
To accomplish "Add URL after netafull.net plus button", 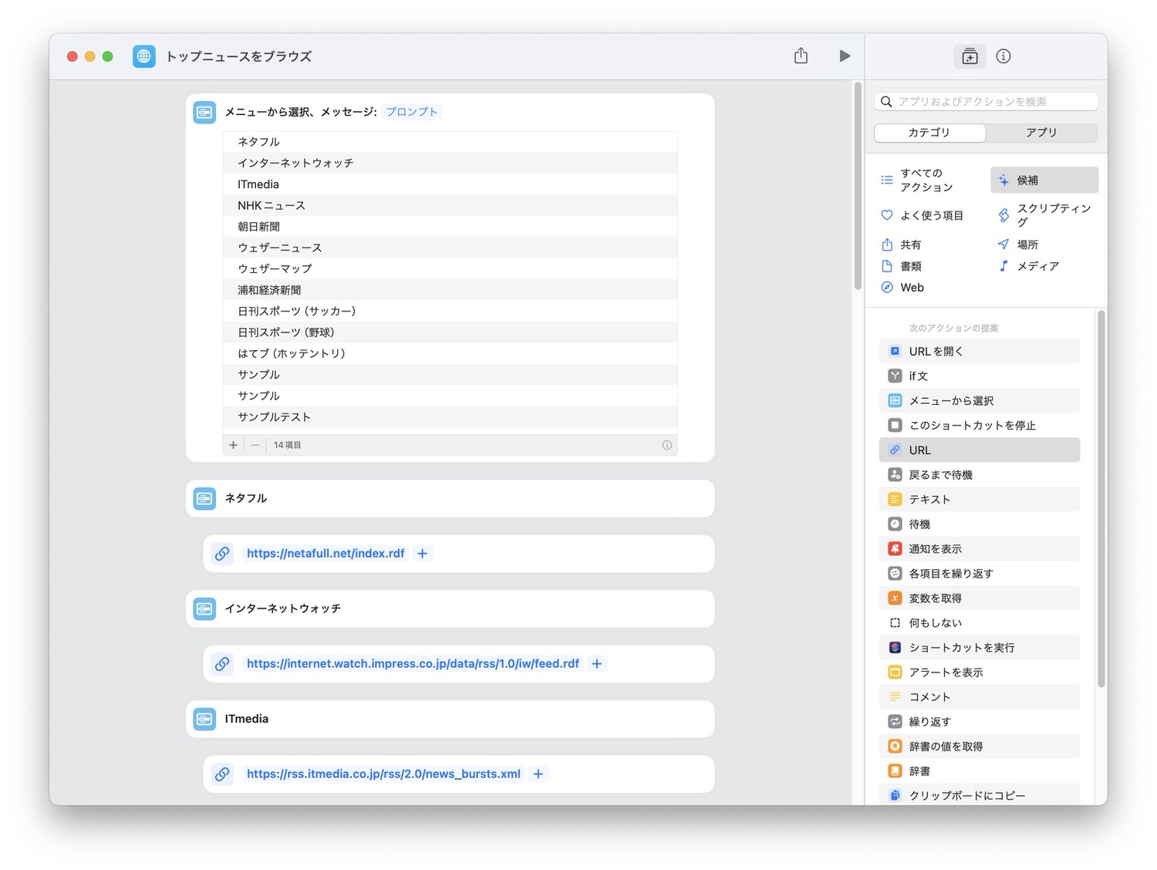I will point(422,553).
